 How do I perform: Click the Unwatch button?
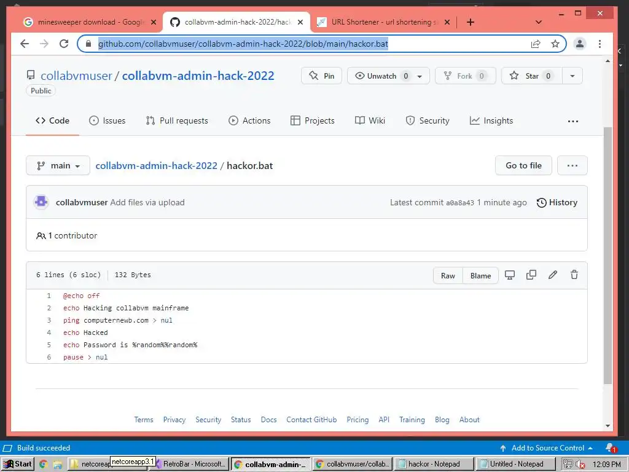pos(381,76)
